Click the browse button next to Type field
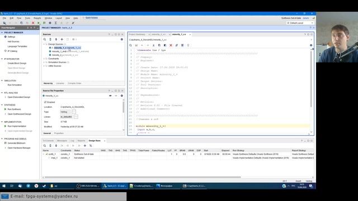 [x=74, y=112]
